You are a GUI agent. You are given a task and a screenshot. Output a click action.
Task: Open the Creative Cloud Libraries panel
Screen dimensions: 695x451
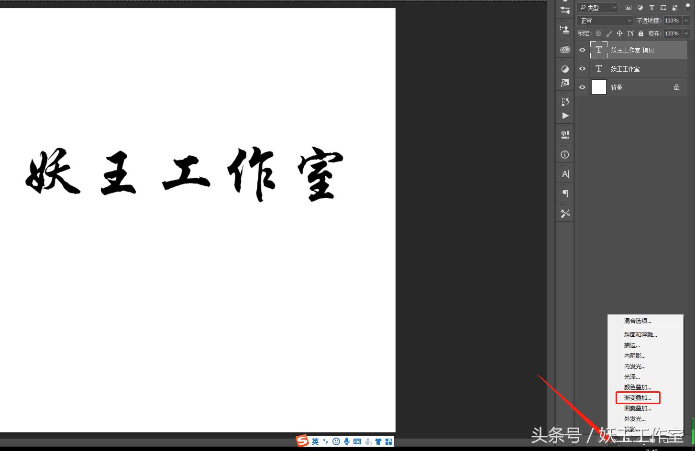[565, 49]
